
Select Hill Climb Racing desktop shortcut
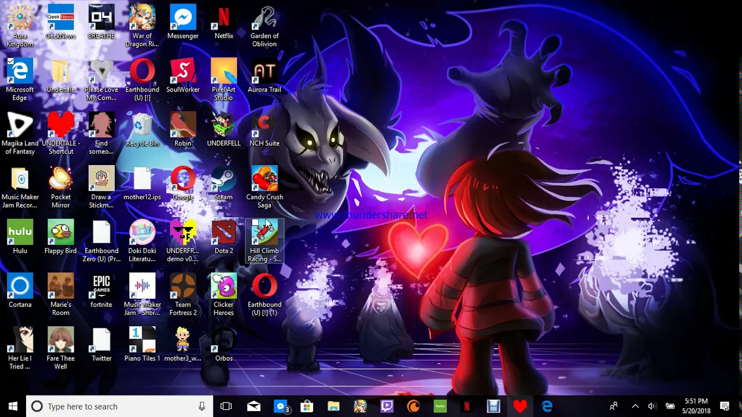[264, 241]
